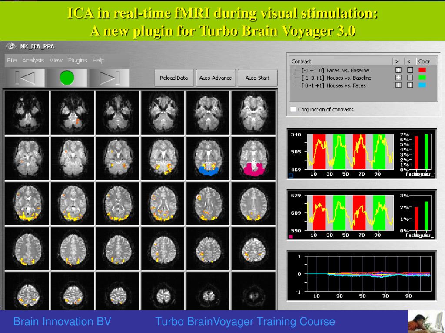
Task: Toggle less-than box for Faces vs. Baseline
Action: point(410,70)
